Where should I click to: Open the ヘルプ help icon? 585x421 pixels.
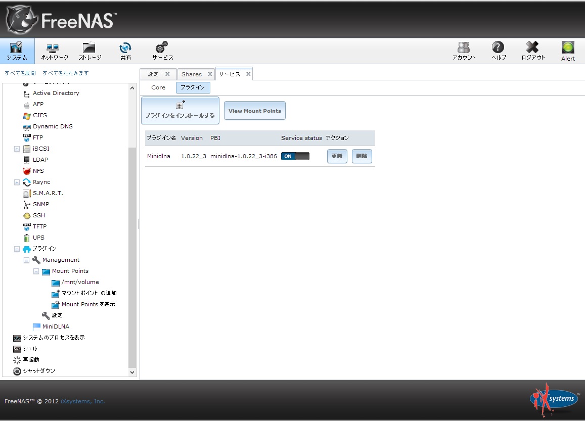(499, 51)
